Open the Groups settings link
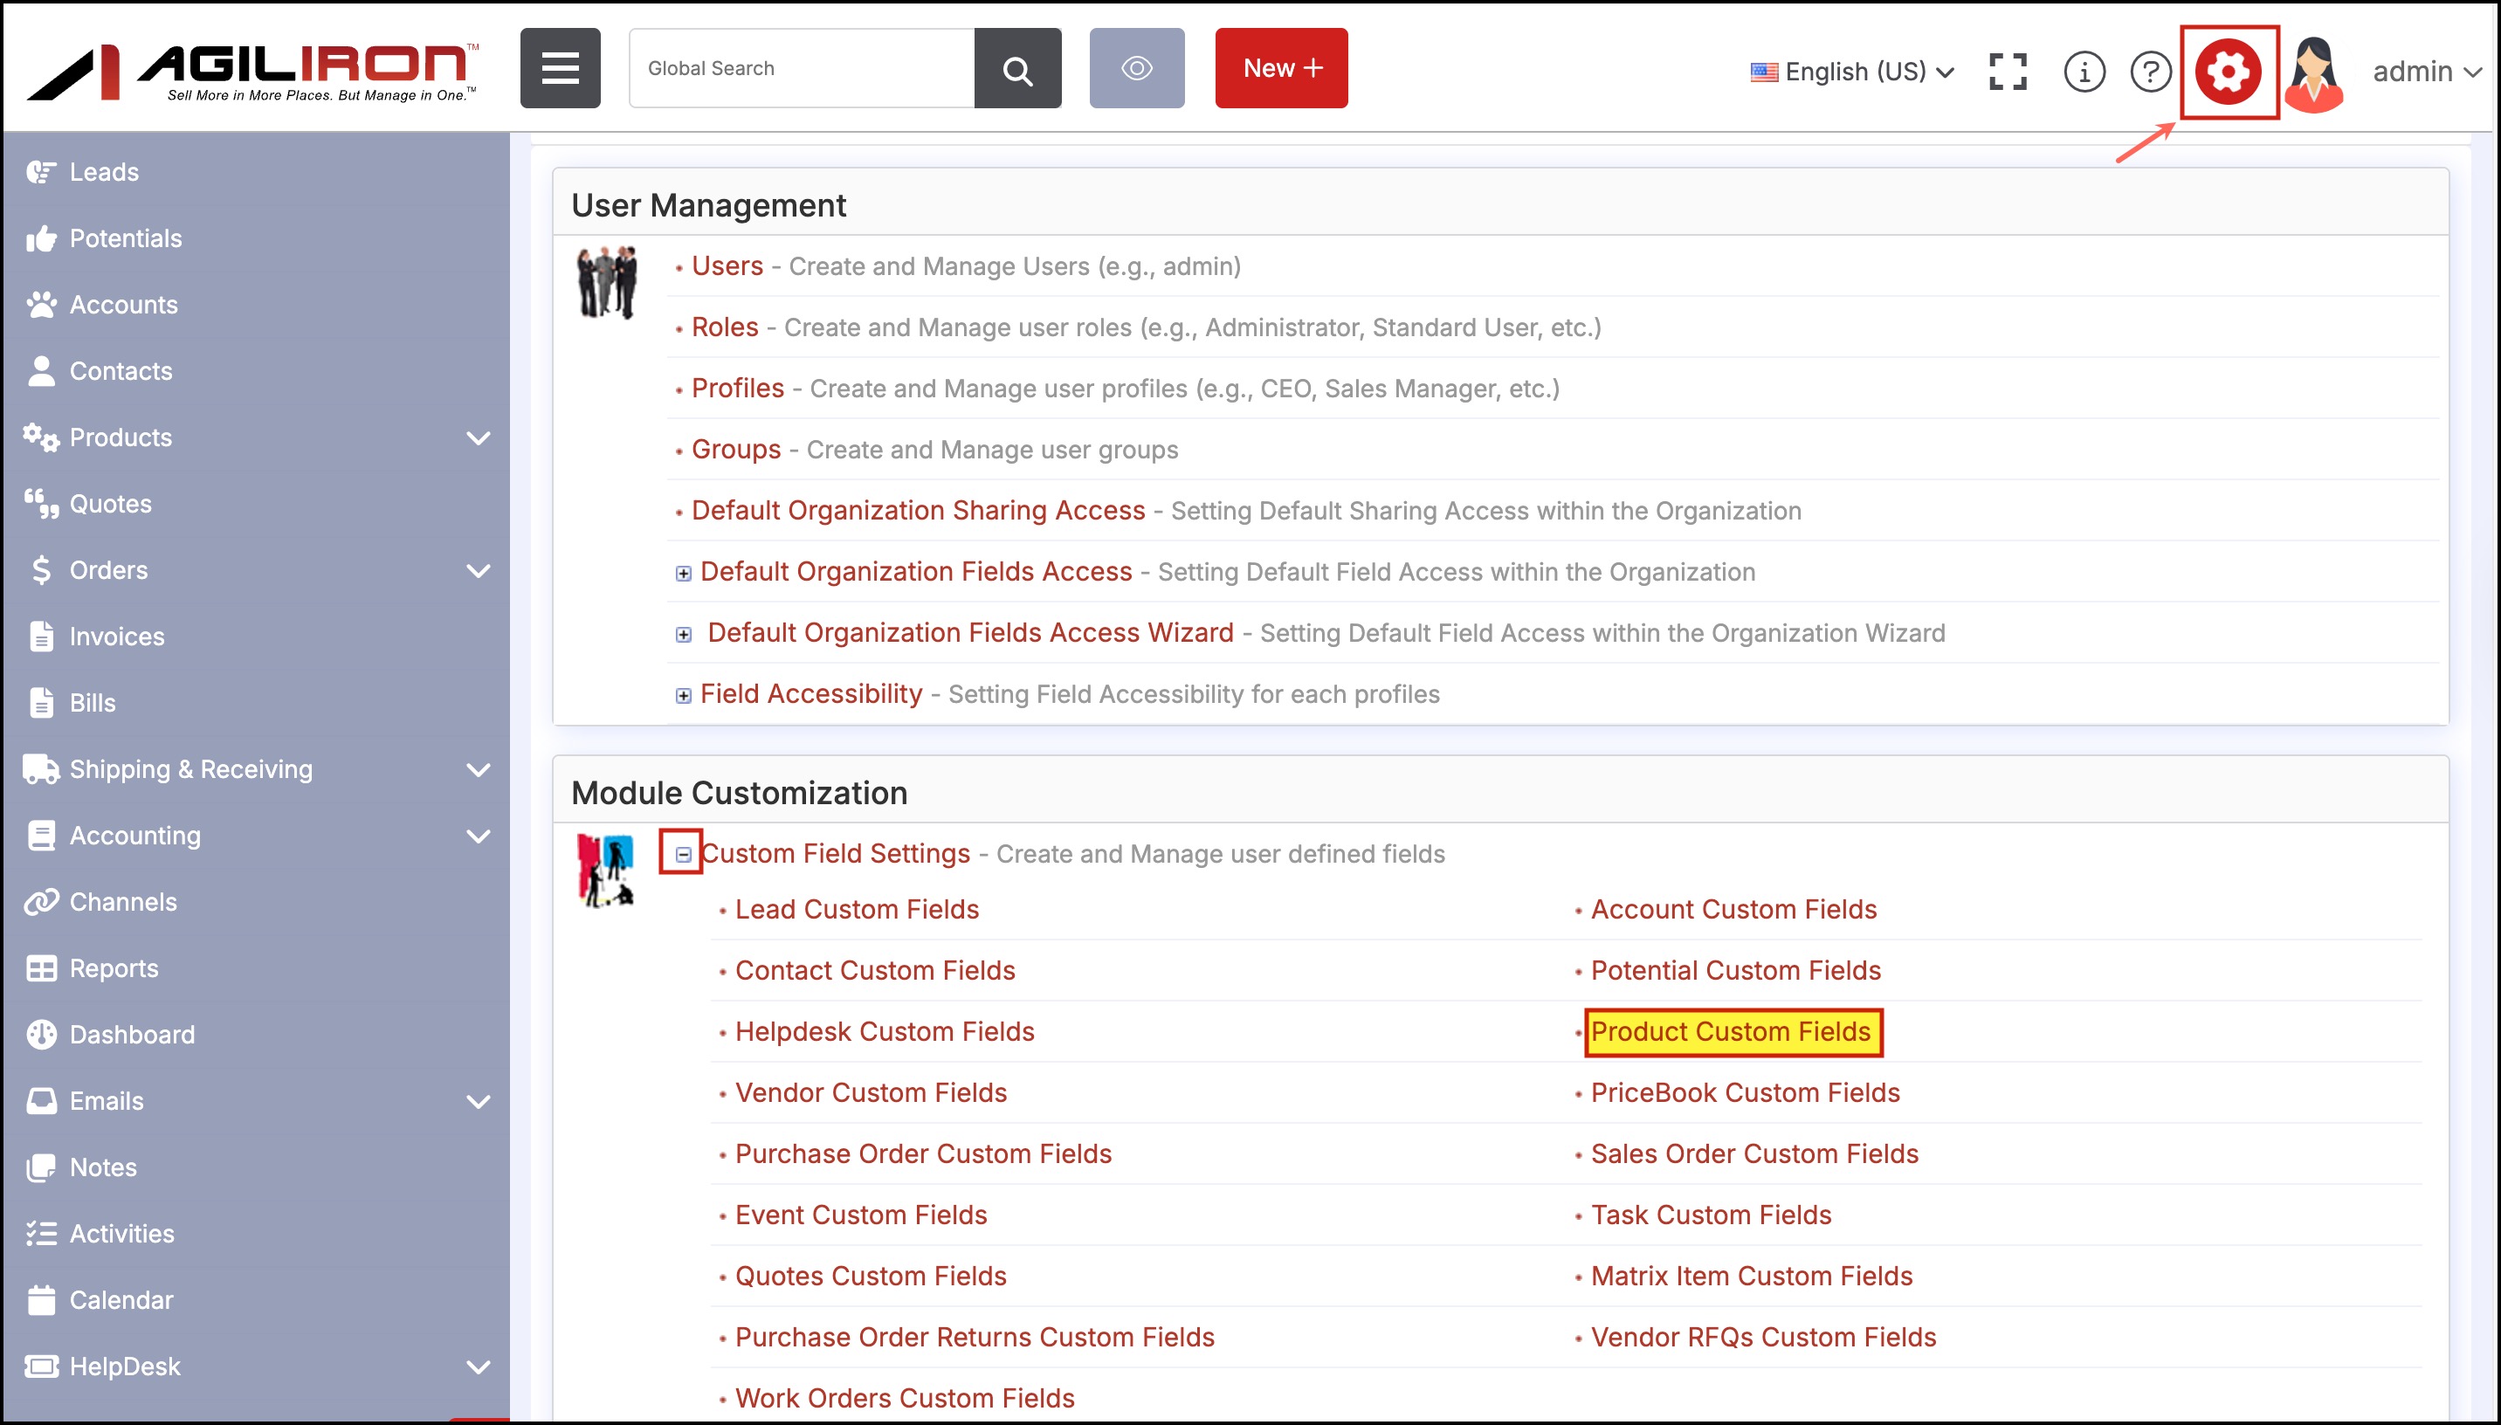This screenshot has width=2501, height=1425. click(736, 451)
